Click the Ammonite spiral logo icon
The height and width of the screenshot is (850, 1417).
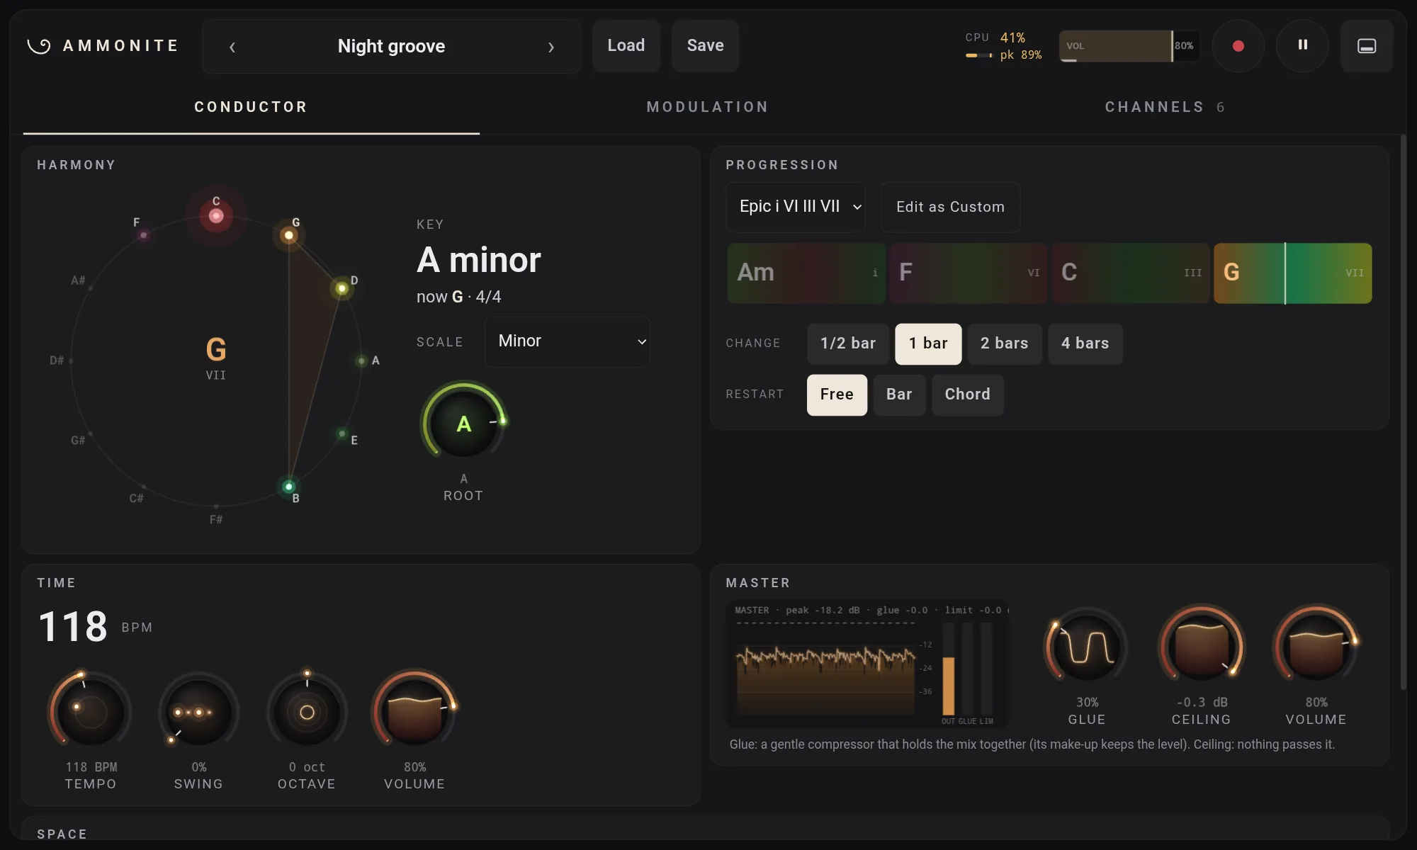click(39, 46)
